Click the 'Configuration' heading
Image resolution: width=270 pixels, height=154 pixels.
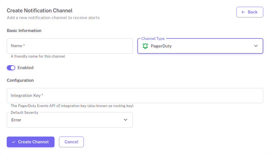tap(20, 80)
